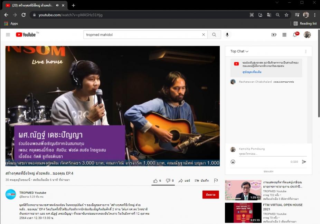Open the Reading list
This screenshot has width=320, height=224.
305,23
